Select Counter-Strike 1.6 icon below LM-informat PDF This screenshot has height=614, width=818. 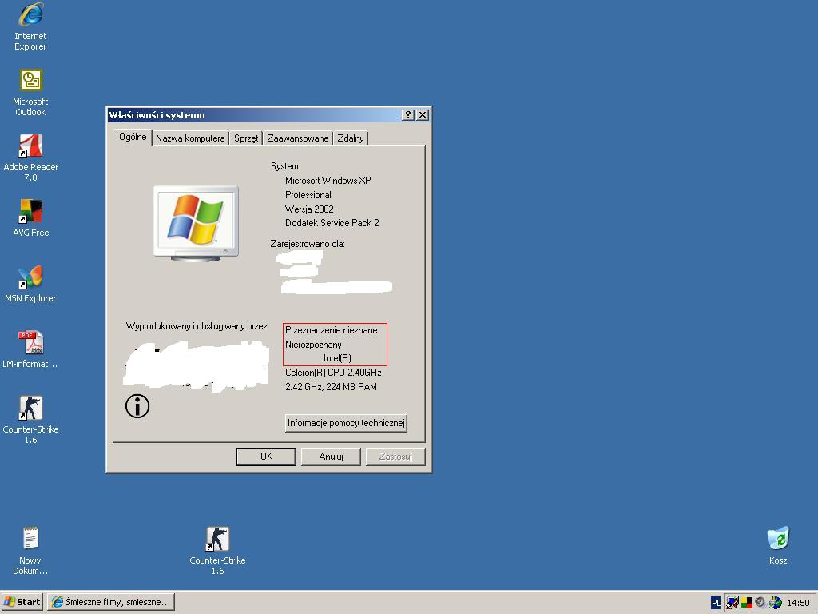(30, 420)
